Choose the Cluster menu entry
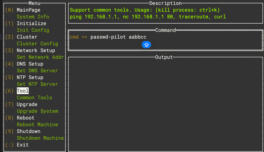This screenshot has height=152, width=264. point(27,37)
